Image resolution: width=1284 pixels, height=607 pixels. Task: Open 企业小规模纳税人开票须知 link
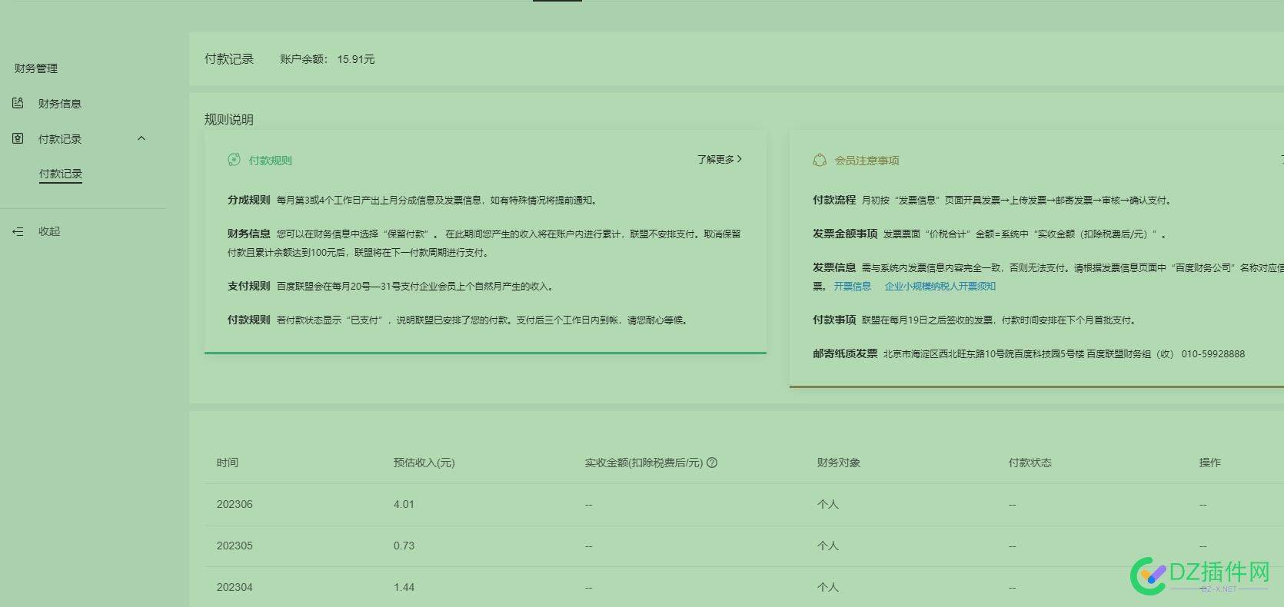pyautogui.click(x=940, y=286)
